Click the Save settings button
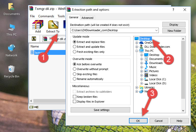The width and height of the screenshot is (196, 132). click(x=100, y=110)
